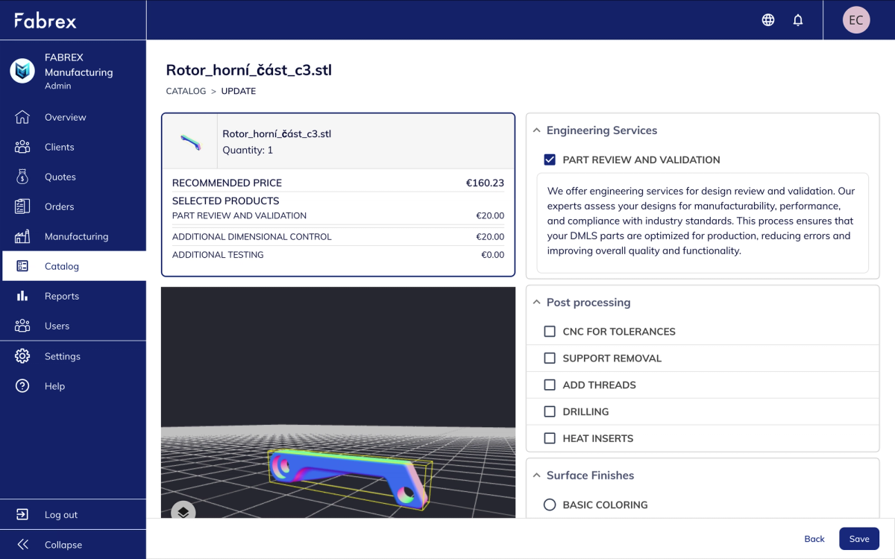Click the Overview home icon
The height and width of the screenshot is (559, 895).
point(22,117)
